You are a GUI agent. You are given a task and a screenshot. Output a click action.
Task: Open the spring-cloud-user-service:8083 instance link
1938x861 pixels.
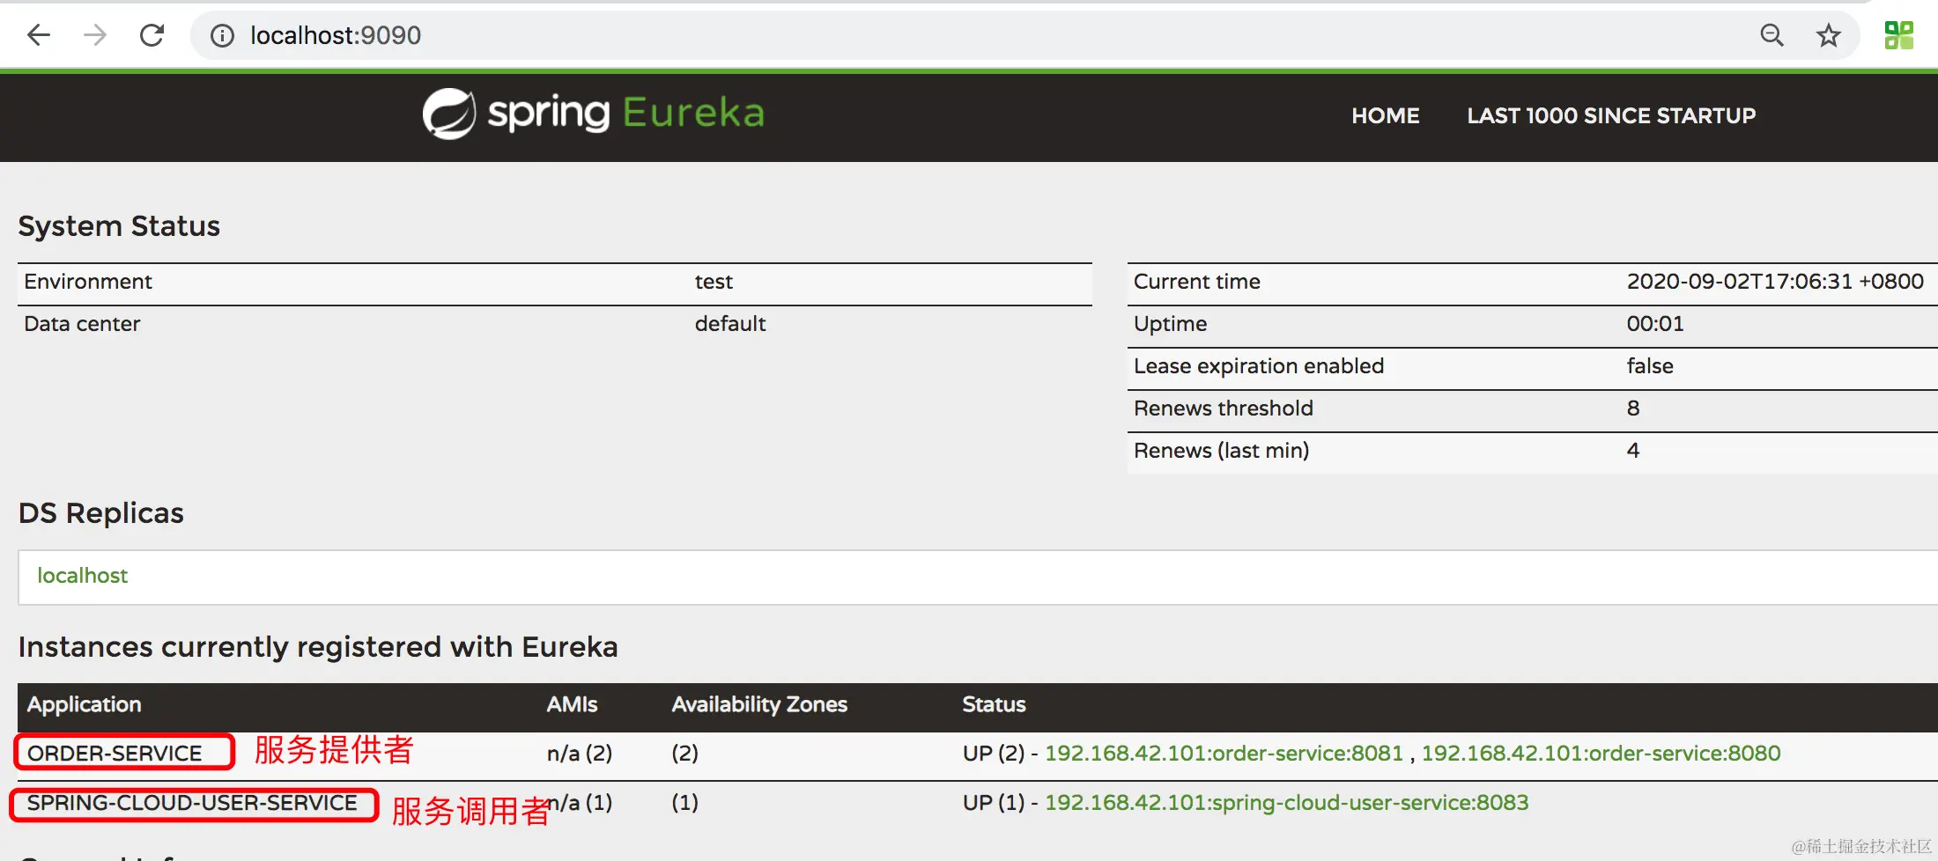click(1286, 803)
